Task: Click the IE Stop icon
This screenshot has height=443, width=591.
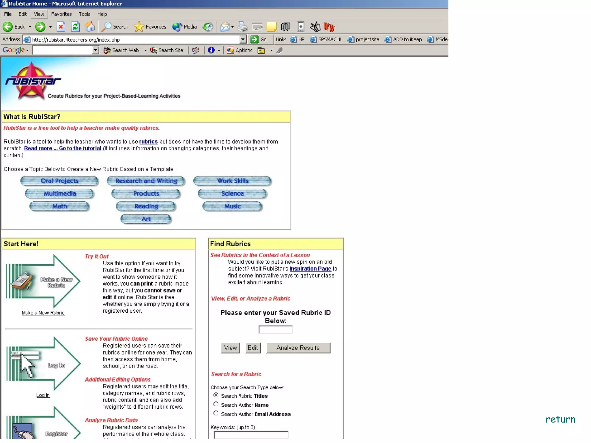Action: (x=61, y=27)
